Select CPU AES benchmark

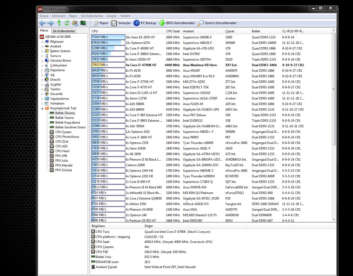click(x=61, y=146)
